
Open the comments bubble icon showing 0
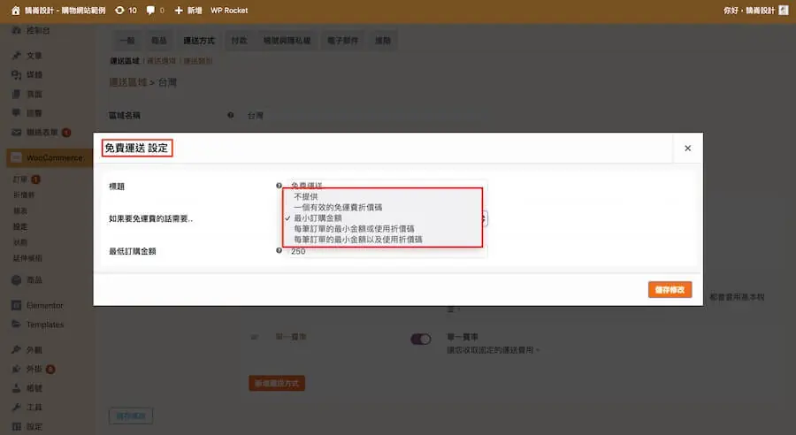[150, 10]
